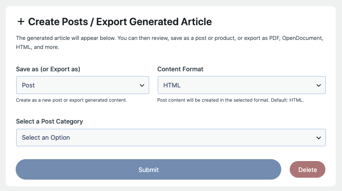Click the description paragraph about generated article
The height and width of the screenshot is (191, 342).
pos(170,43)
